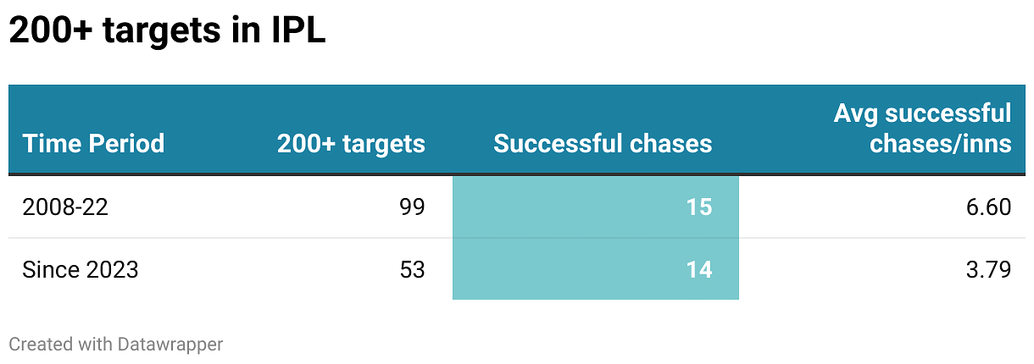Open the "Datawrapper" credit link

tap(168, 345)
